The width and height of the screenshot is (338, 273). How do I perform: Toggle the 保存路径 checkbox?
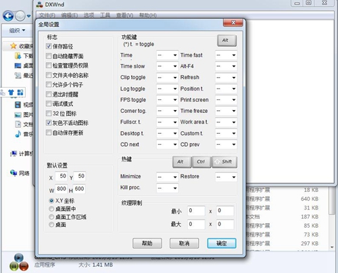49,47
